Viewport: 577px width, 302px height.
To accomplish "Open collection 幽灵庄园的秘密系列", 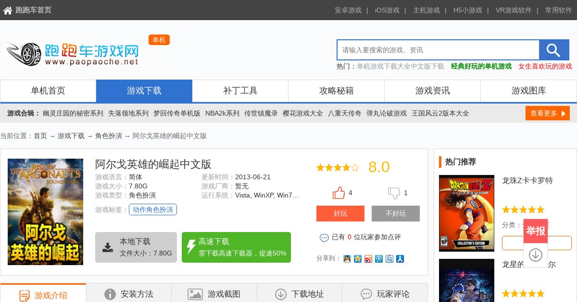I will pyautogui.click(x=73, y=113).
